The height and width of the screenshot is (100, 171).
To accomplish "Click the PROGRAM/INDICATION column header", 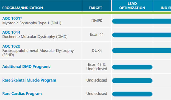I will [23, 8].
